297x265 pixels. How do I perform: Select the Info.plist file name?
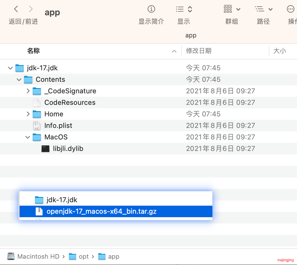tap(58, 126)
